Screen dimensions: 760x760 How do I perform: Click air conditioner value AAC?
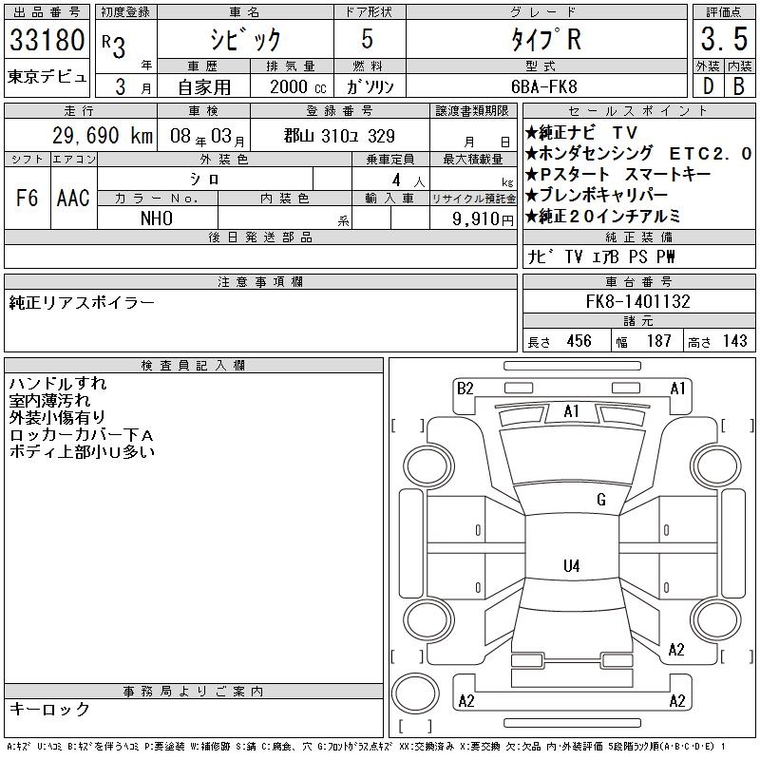coord(73,198)
